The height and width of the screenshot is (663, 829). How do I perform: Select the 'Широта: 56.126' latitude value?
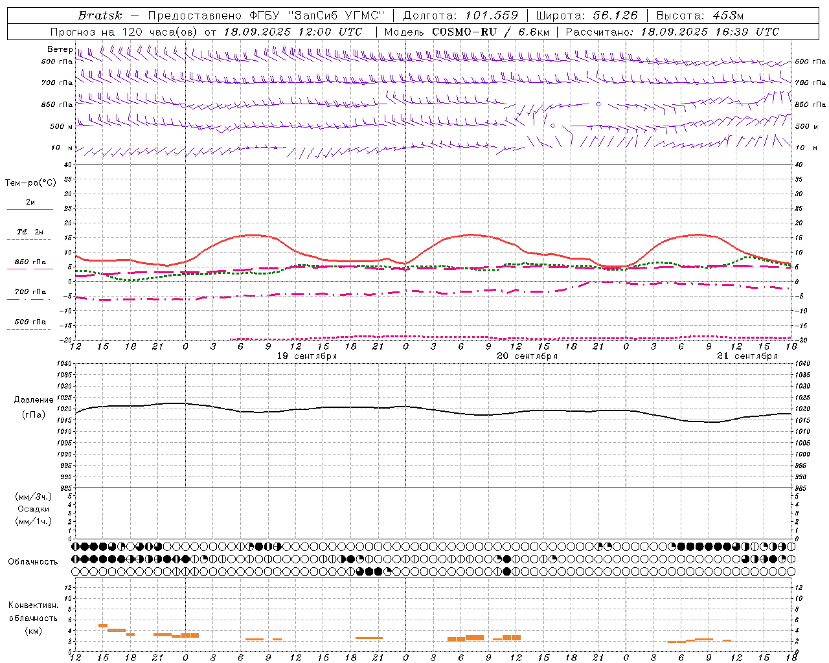tap(586, 16)
